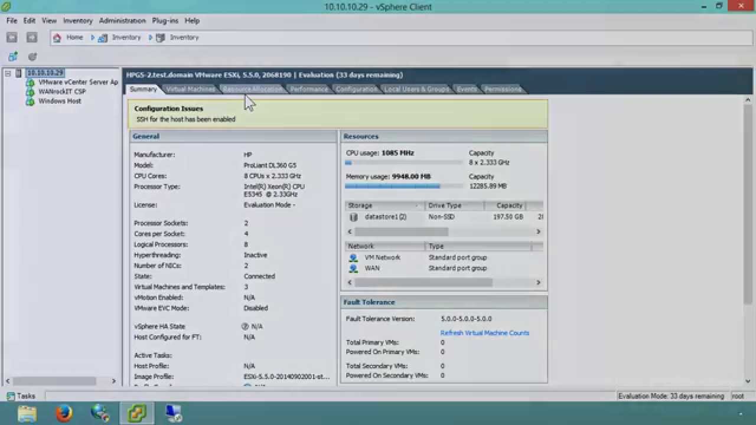756x425 pixels.
Task: Click the Tasks button in status bar
Action: click(x=22, y=396)
